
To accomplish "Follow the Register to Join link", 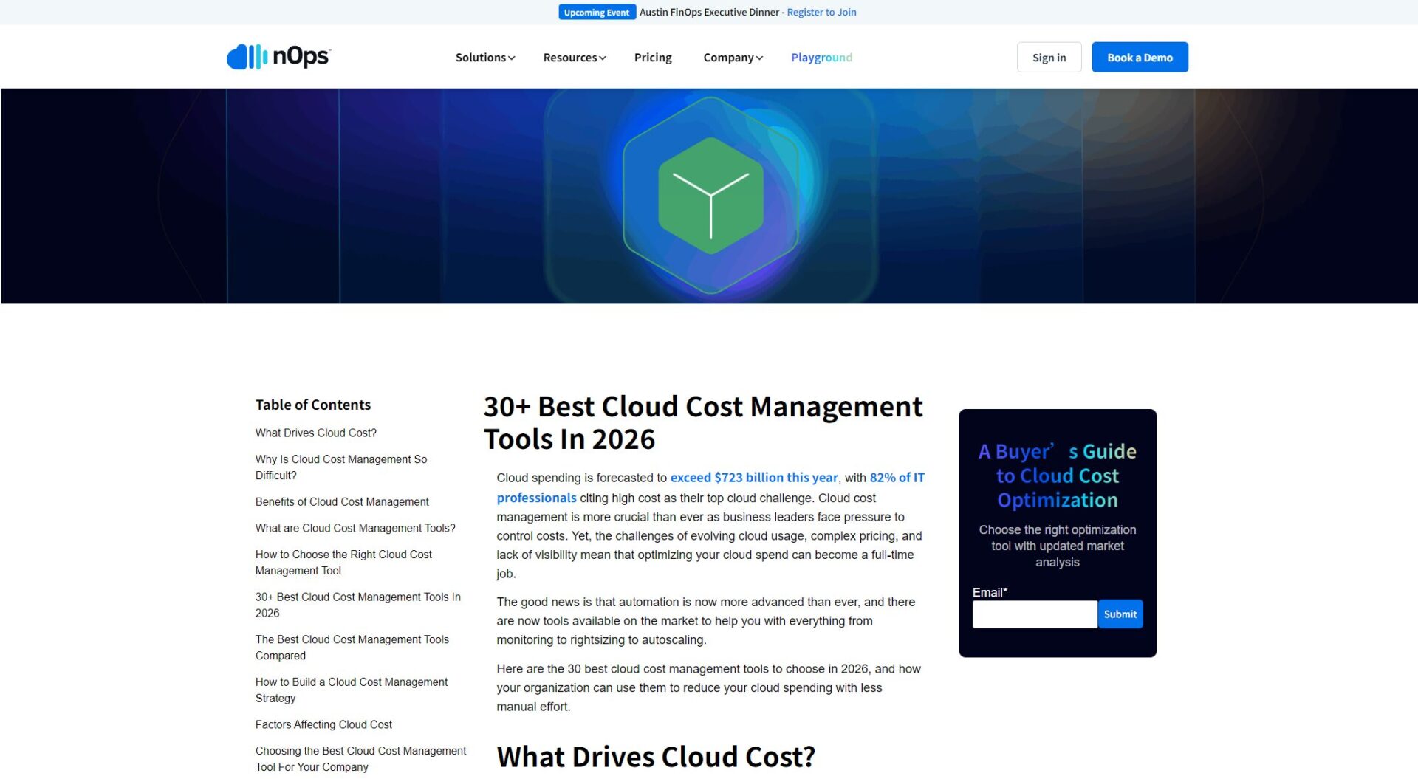I will pos(821,12).
